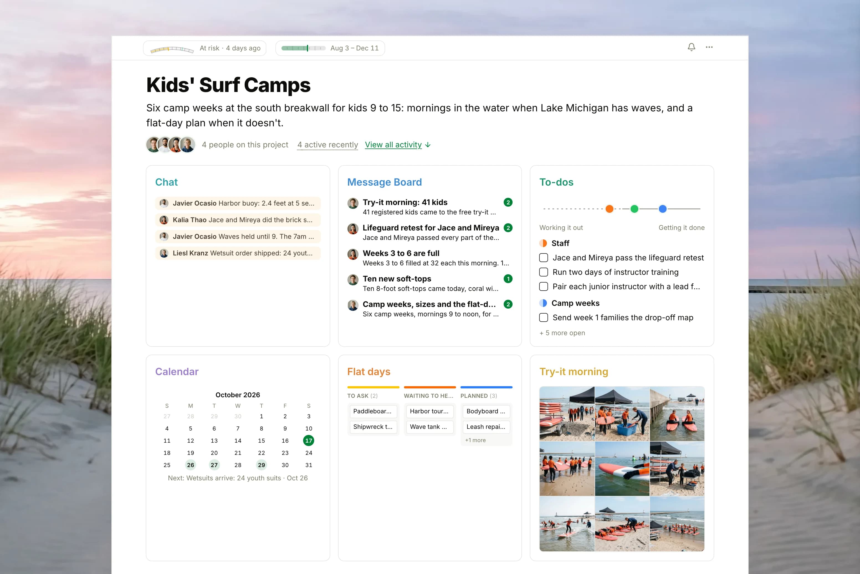The image size is (860, 574).
Task: Open the Message Board tool
Action: pos(384,182)
